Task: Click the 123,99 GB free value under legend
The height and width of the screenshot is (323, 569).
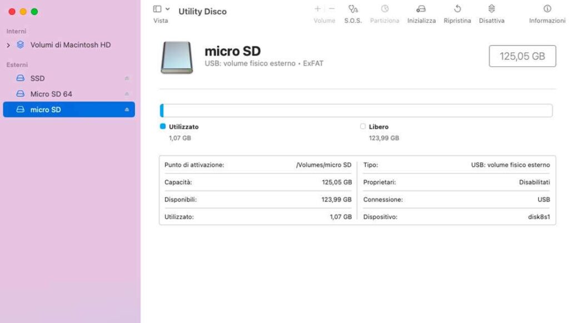Action: pos(384,138)
